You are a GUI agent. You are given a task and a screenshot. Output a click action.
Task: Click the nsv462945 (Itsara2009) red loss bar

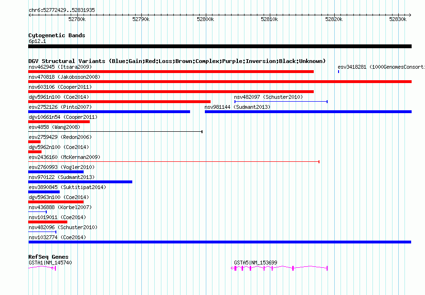pyautogui.click(x=171, y=72)
